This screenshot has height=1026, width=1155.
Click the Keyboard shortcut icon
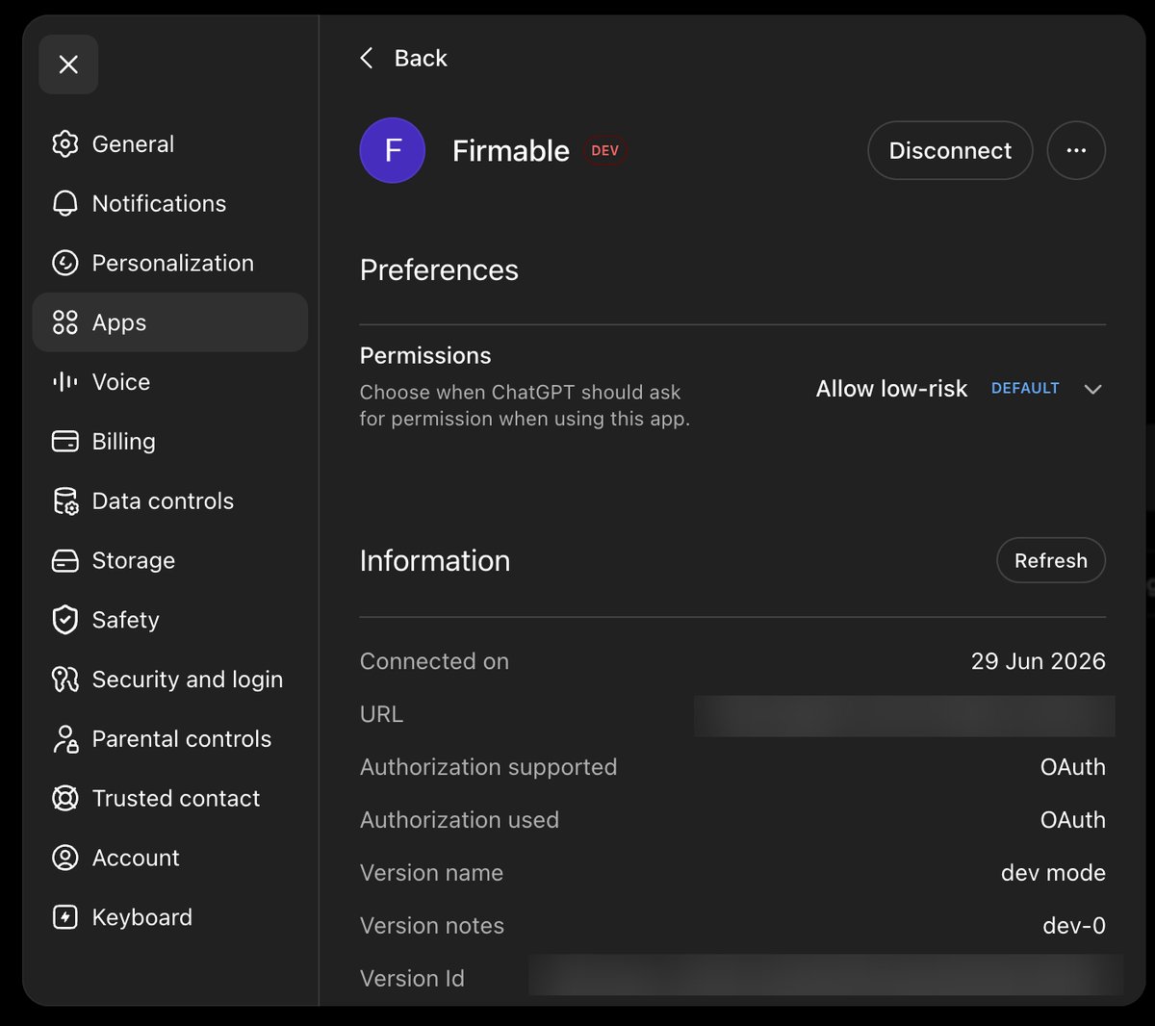pyautogui.click(x=64, y=917)
